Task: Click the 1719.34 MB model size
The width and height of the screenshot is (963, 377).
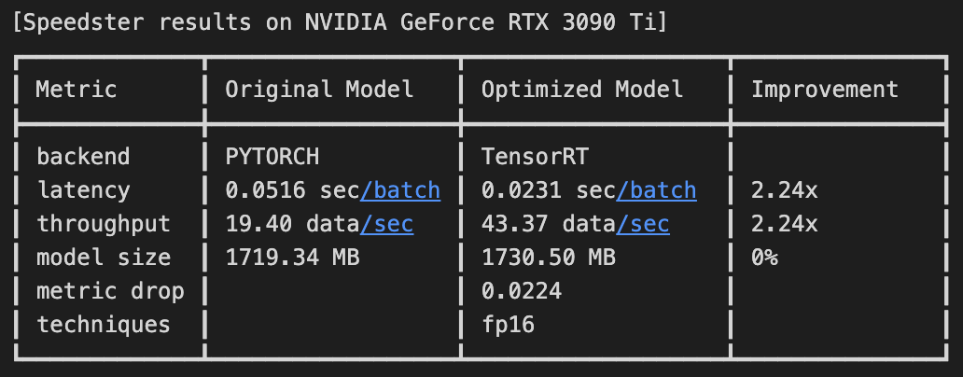Action: (292, 258)
